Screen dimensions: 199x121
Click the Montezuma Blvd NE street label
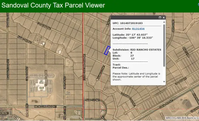click(x=45, y=106)
